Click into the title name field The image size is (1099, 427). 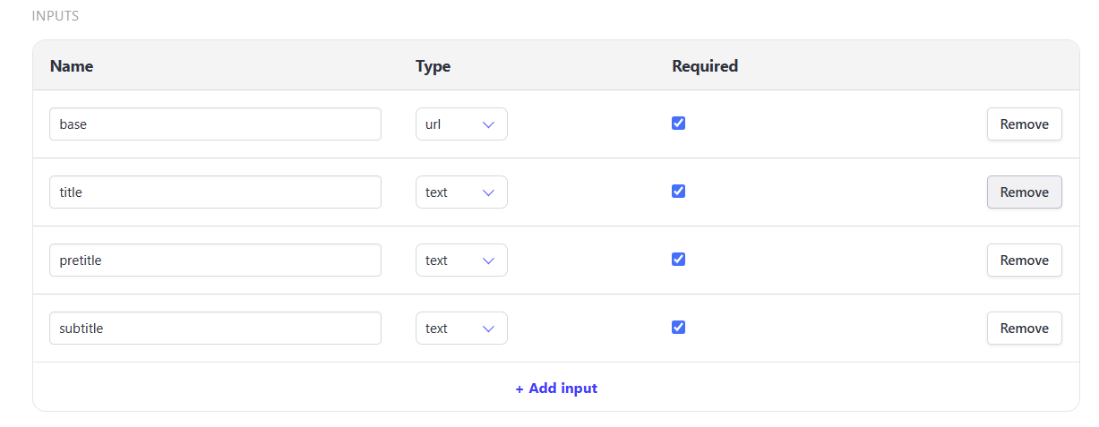[x=215, y=192]
